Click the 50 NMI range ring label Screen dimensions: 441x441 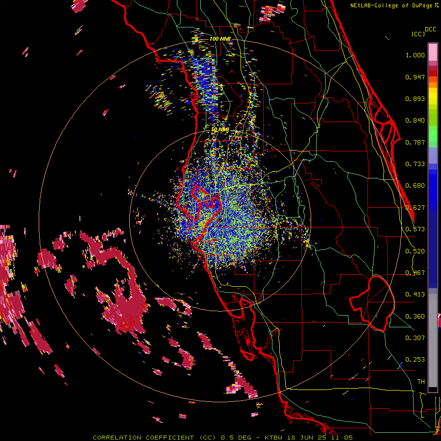pyautogui.click(x=220, y=130)
